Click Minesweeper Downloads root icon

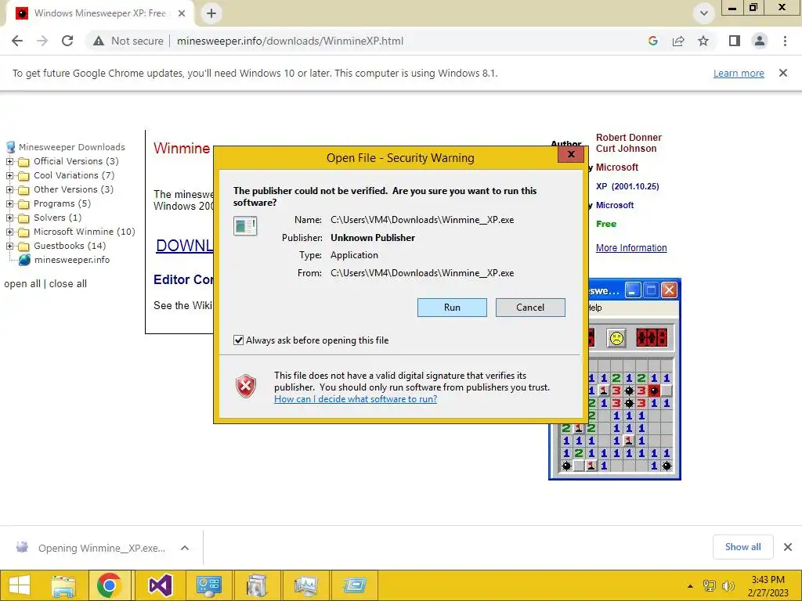tap(11, 147)
